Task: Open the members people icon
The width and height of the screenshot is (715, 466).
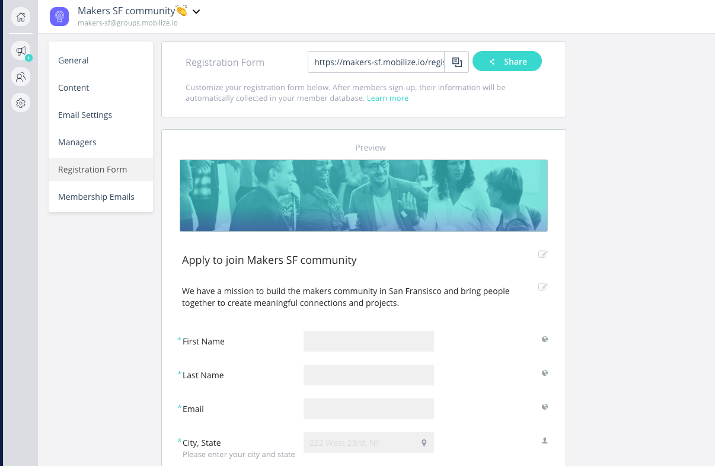Action: [x=21, y=77]
